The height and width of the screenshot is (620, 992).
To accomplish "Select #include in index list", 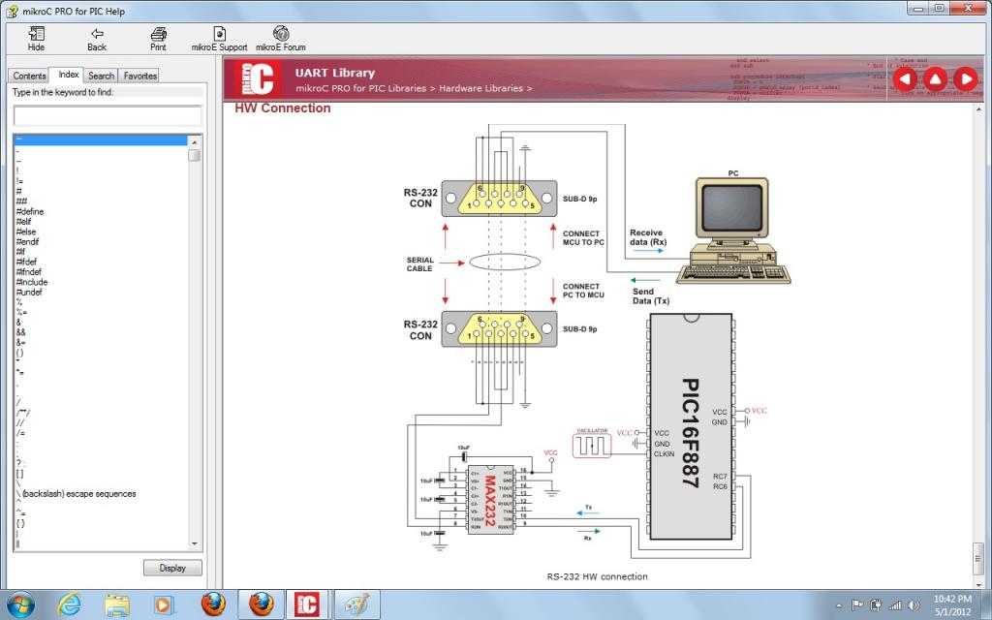I will [x=32, y=282].
